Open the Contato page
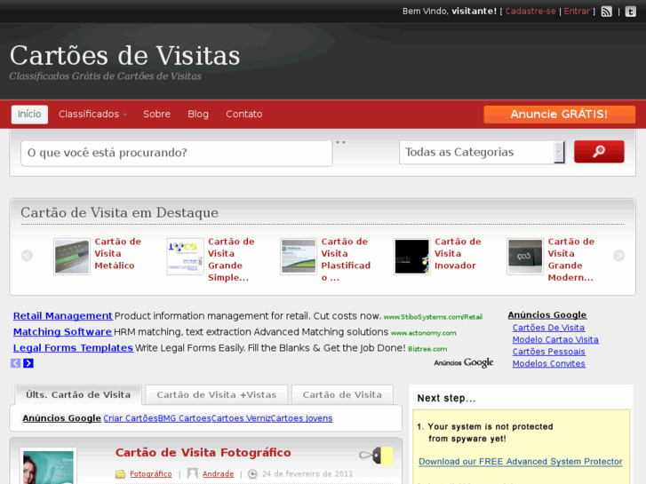The width and height of the screenshot is (646, 484). point(243,114)
